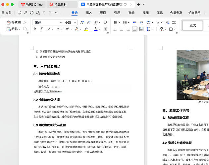
Task: Switch to 引用 ribbon tab
Action: tap(117, 13)
